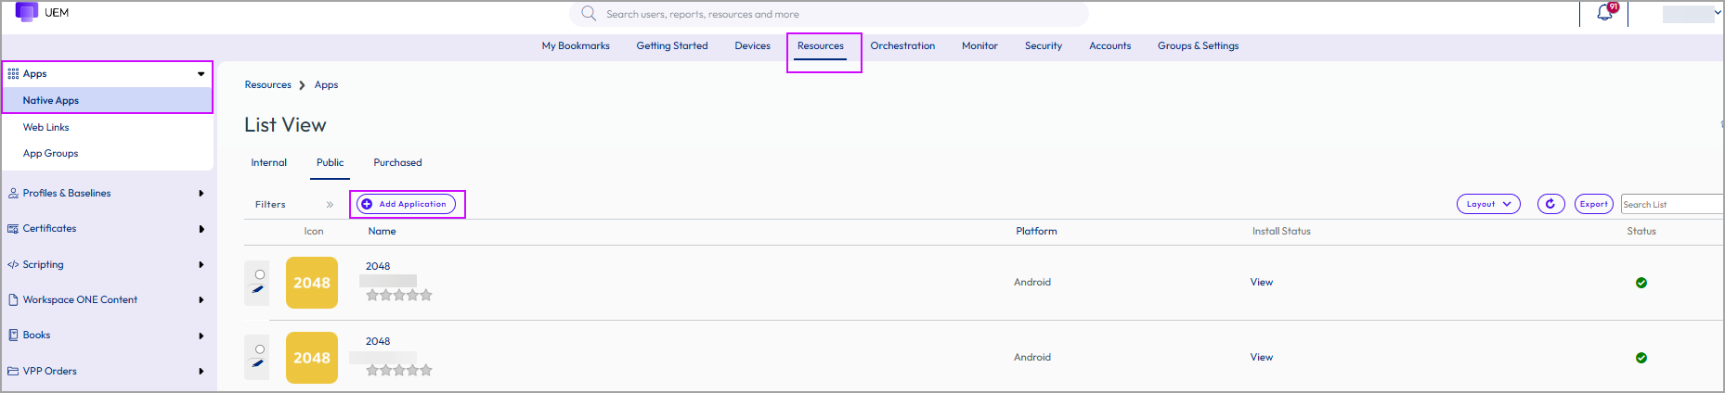The image size is (1725, 393).
Task: Go to Devices menu
Action: click(x=752, y=46)
